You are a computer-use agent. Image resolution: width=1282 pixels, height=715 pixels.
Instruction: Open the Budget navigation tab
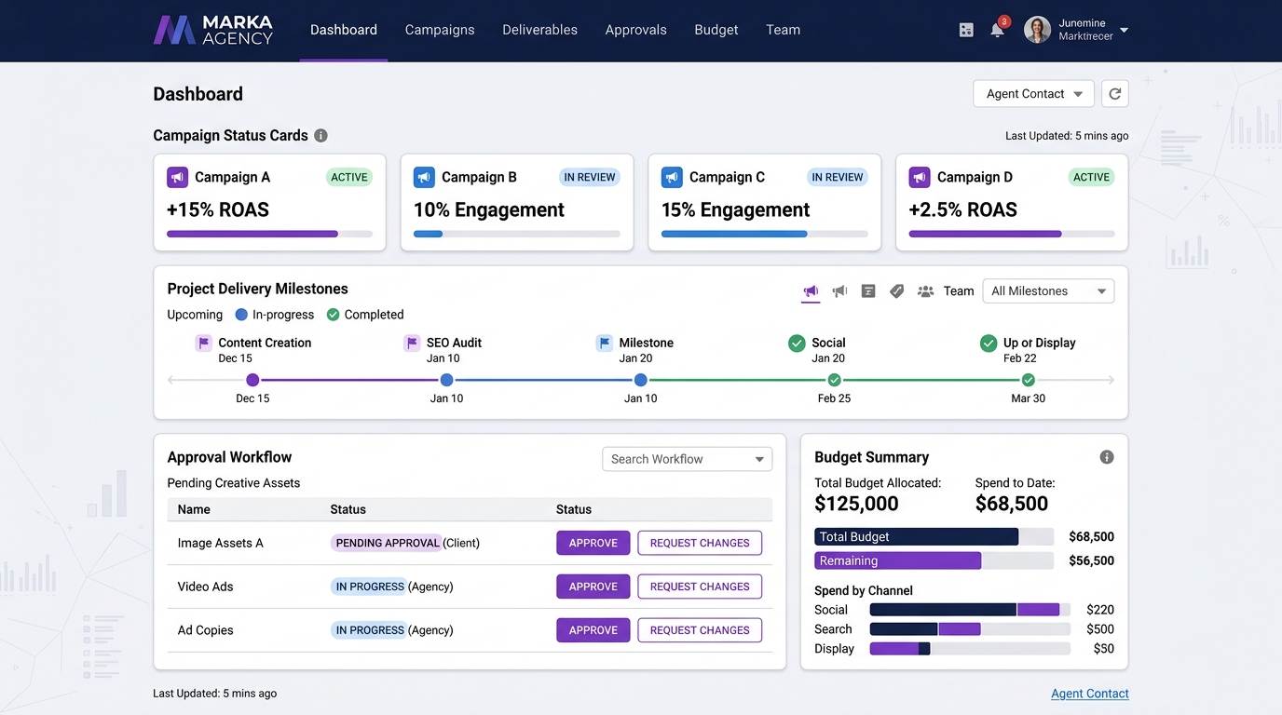click(x=716, y=29)
